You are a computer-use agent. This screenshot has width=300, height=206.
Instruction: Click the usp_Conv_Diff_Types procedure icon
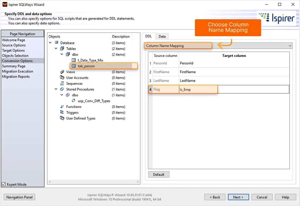point(74,101)
